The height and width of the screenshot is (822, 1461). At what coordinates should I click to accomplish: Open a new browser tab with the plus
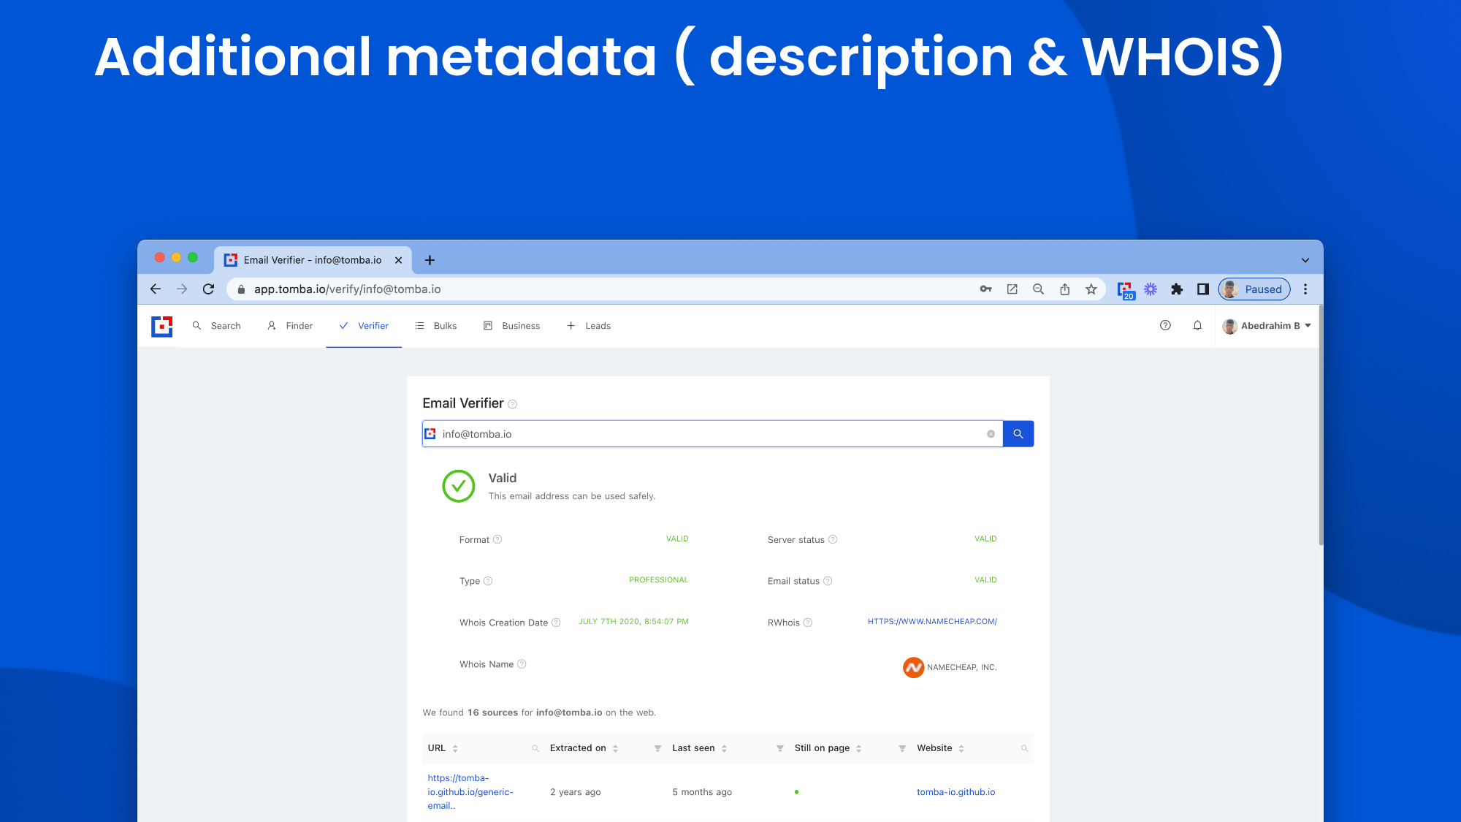pos(430,260)
